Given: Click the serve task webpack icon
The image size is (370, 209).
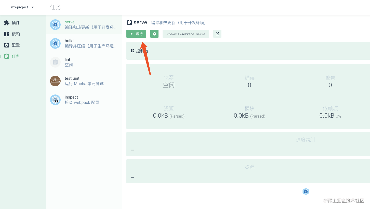Looking at the screenshot, I should pos(55,25).
